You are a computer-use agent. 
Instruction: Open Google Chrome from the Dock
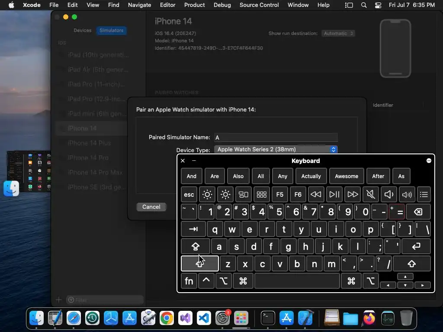[167, 318]
